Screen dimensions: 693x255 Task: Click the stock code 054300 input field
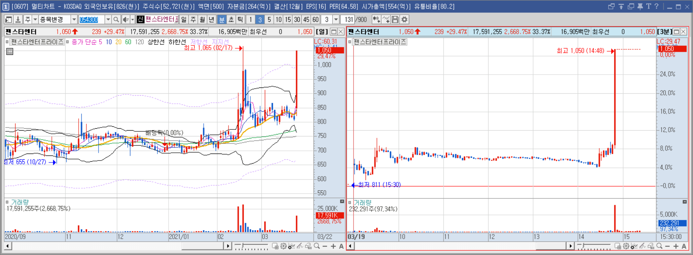(x=92, y=19)
